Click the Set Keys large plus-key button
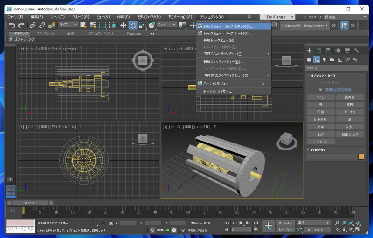The height and width of the screenshot is (238, 373). point(269,226)
